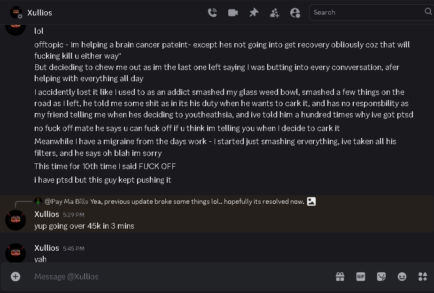Image resolution: width=434 pixels, height=293 pixels.
Task: Open the GIF picker
Action: (x=361, y=277)
